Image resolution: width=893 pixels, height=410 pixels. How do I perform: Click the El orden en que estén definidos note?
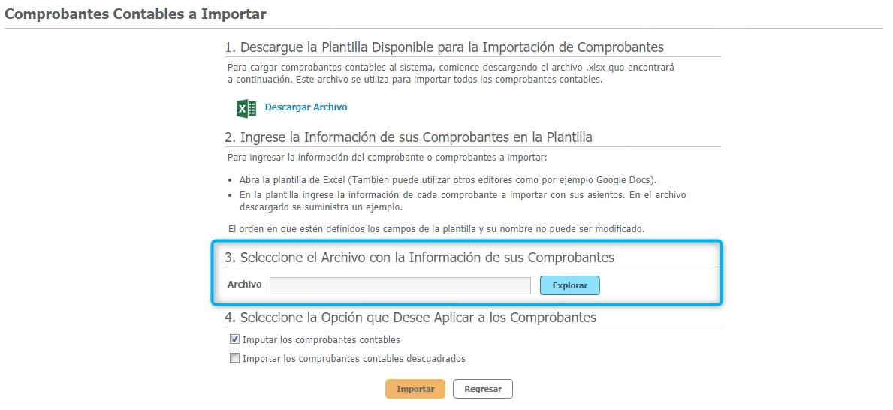436,228
